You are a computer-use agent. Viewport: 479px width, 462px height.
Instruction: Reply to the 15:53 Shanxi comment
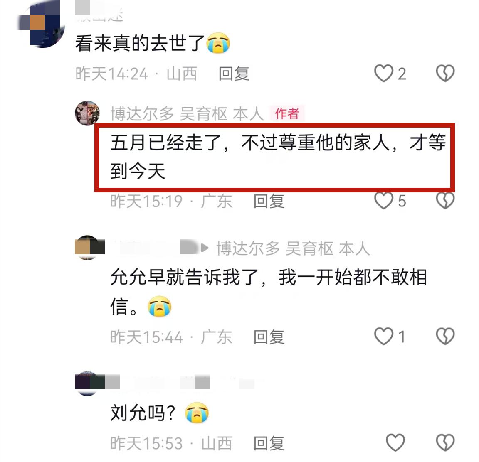click(269, 443)
